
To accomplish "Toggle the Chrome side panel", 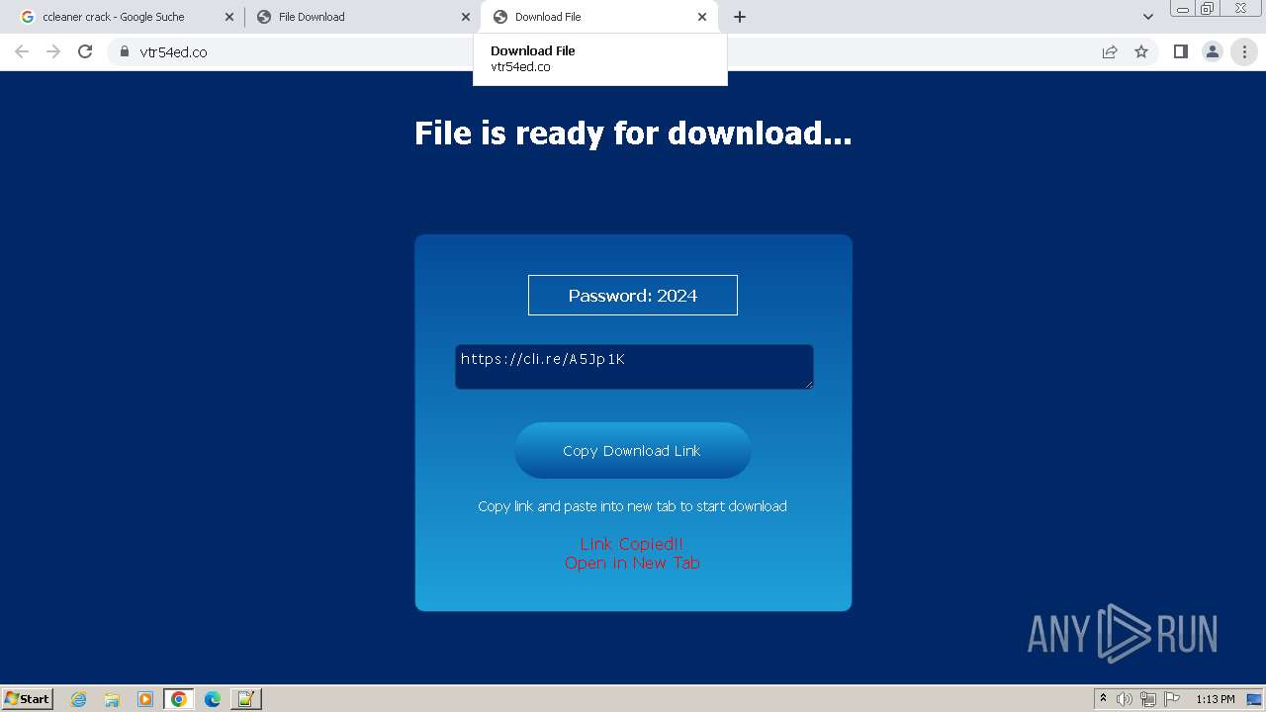I will point(1180,51).
